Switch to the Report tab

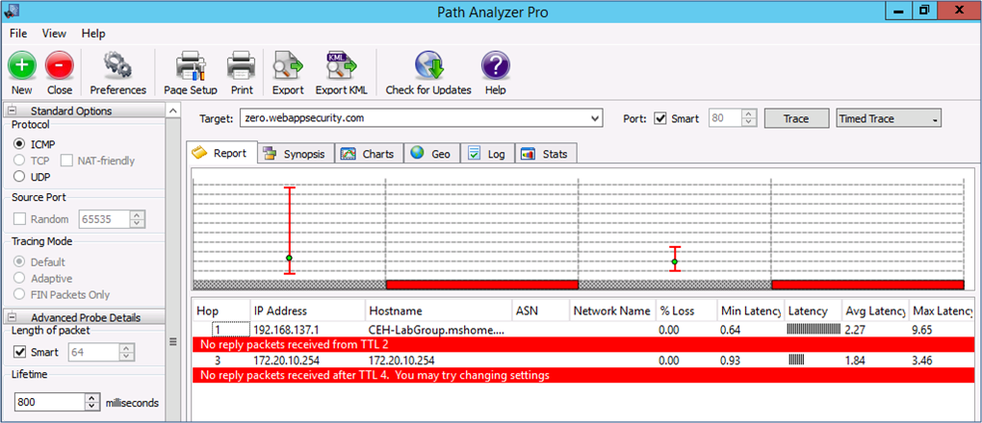click(x=221, y=153)
